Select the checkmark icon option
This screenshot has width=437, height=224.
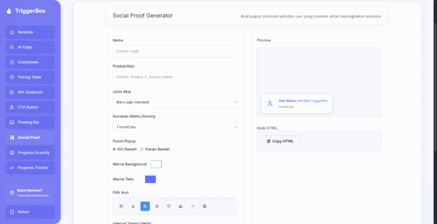[192, 206]
